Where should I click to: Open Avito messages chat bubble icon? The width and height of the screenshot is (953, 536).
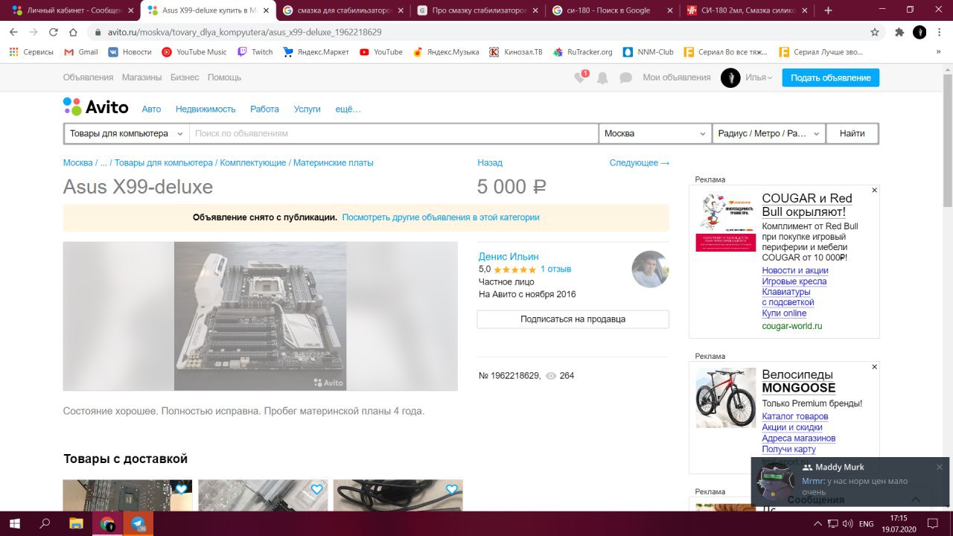625,77
